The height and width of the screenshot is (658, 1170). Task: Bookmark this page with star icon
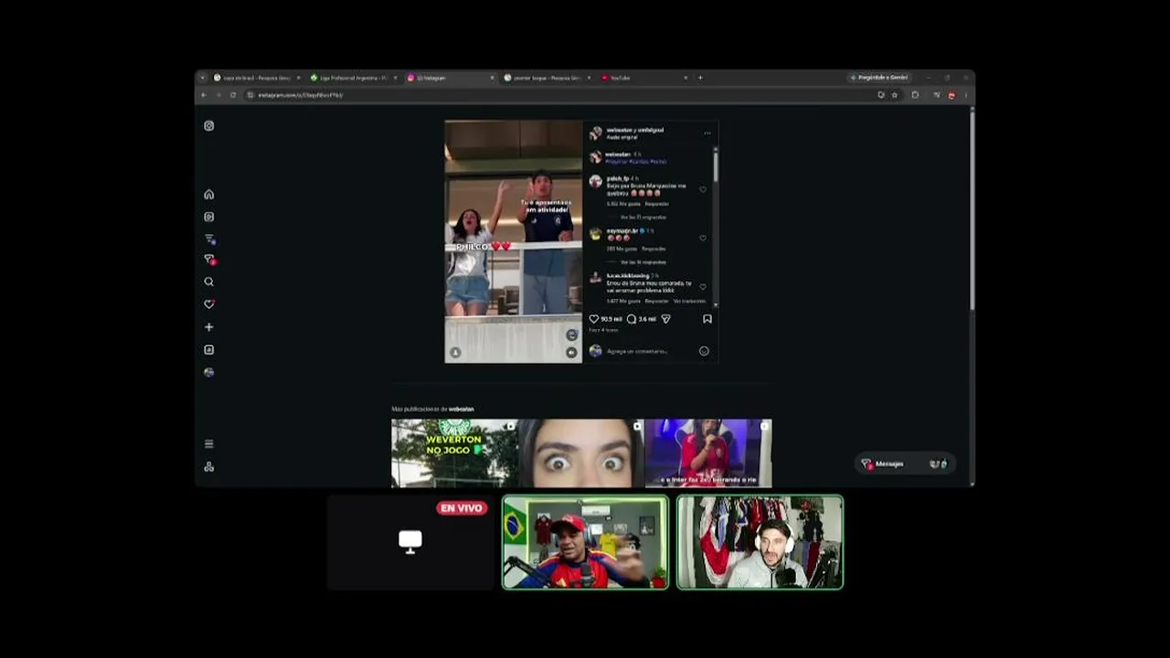click(x=895, y=95)
